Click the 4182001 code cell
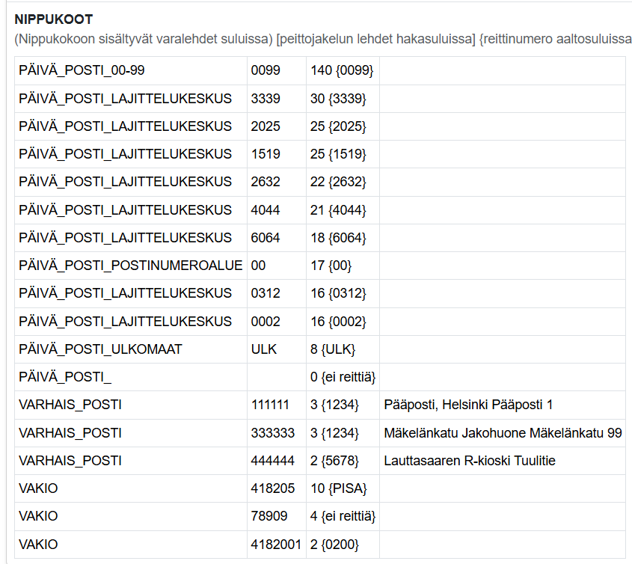This screenshot has height=564, width=632. (x=276, y=545)
